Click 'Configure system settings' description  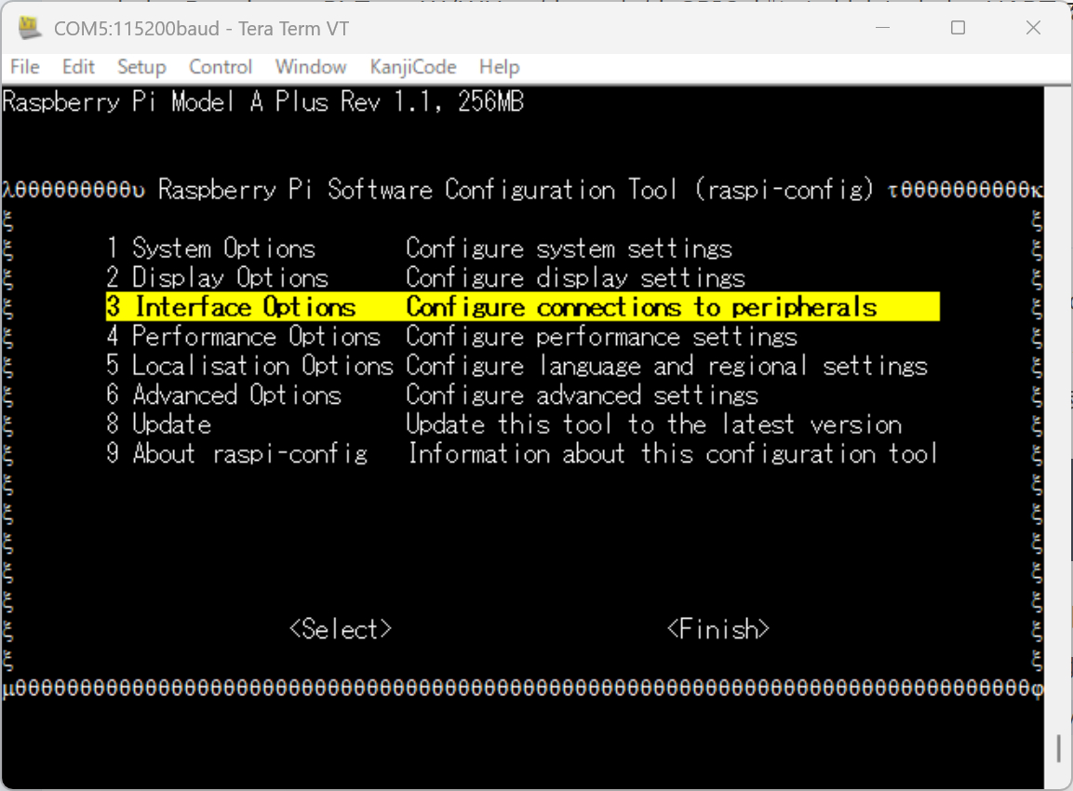click(570, 248)
